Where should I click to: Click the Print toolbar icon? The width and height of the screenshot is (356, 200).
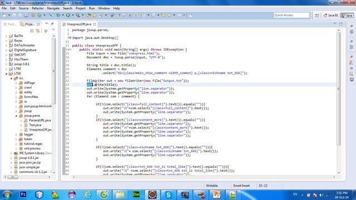pos(26,15)
